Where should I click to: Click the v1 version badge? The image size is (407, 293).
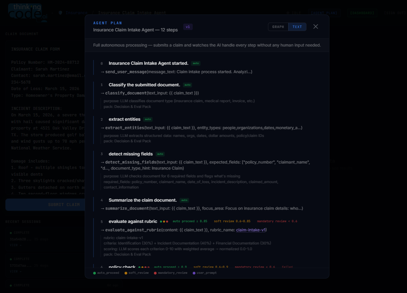pyautogui.click(x=188, y=27)
